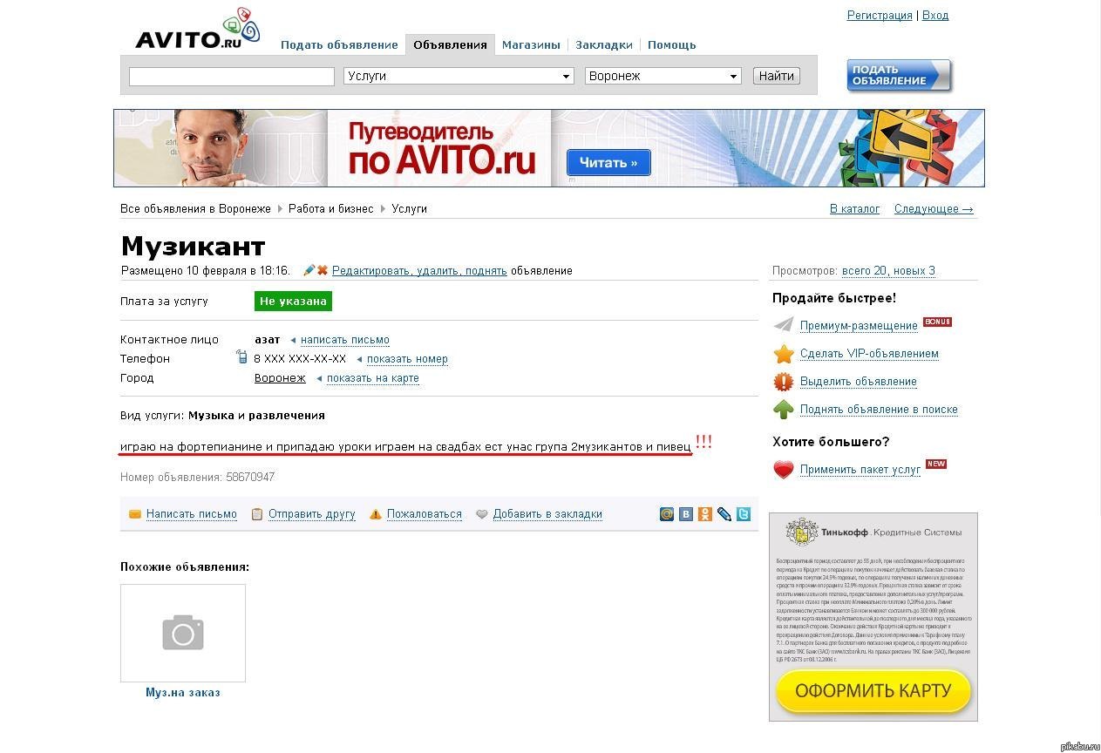Click the red X delete icon

pos(322,270)
